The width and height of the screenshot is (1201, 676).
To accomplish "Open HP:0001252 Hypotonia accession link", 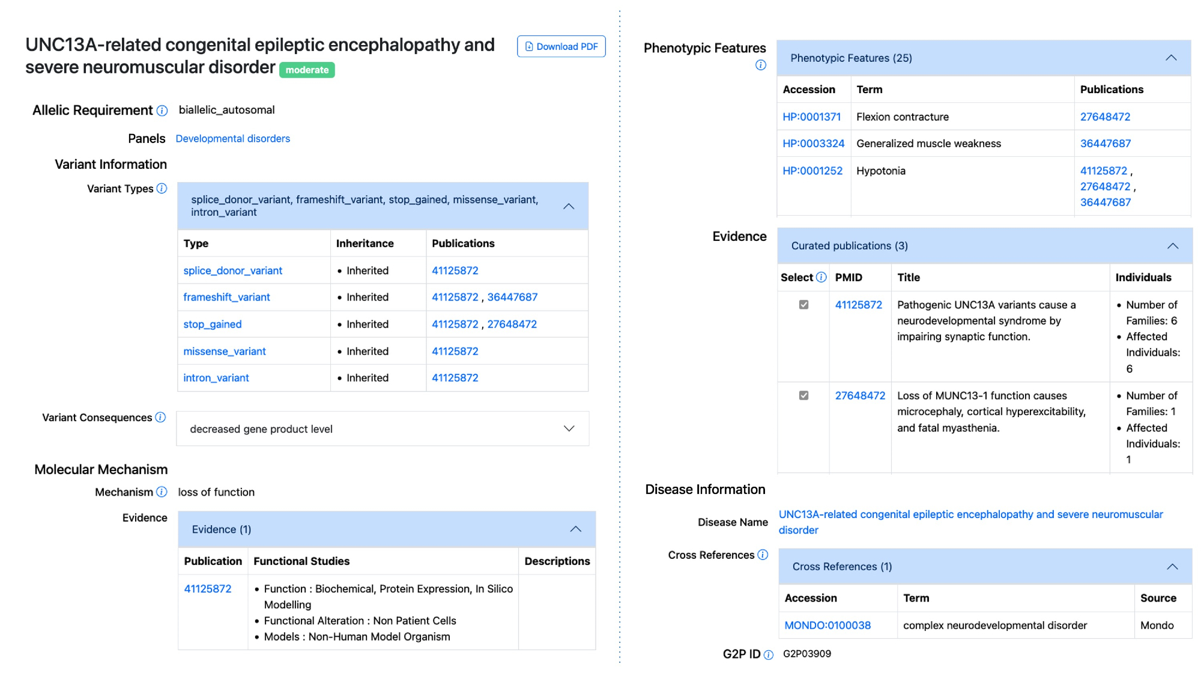I will coord(812,171).
